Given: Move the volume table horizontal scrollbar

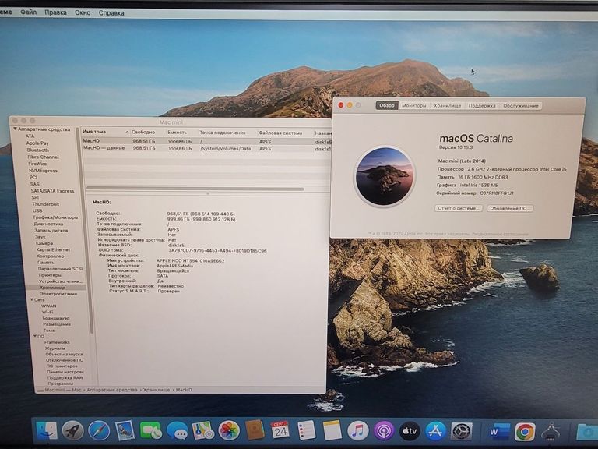Looking at the screenshot, I should [195, 189].
